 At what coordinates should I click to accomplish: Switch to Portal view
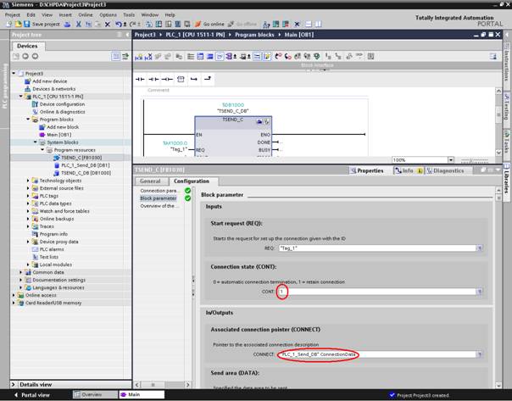[x=34, y=394]
